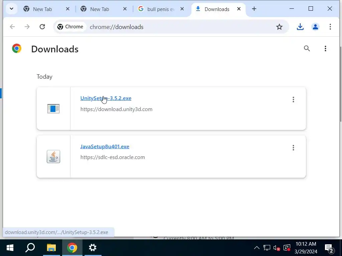Open the UnitySetup-3.5.2.exe link
342x256 pixels.
pyautogui.click(x=106, y=98)
